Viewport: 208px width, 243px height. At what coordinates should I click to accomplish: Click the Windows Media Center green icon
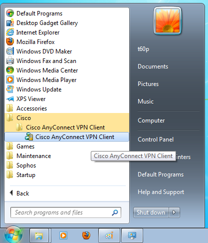tap(10, 70)
